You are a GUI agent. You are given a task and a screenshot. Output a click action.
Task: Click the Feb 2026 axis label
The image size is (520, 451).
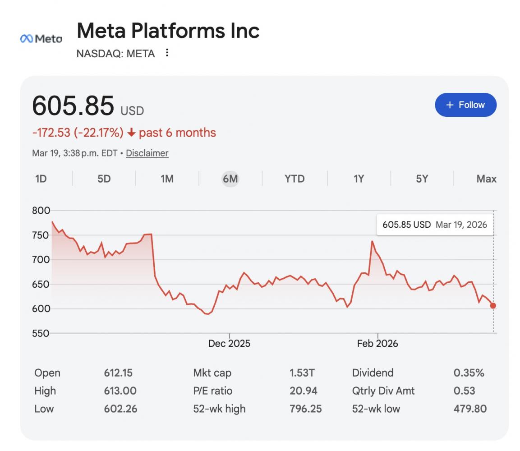click(377, 344)
